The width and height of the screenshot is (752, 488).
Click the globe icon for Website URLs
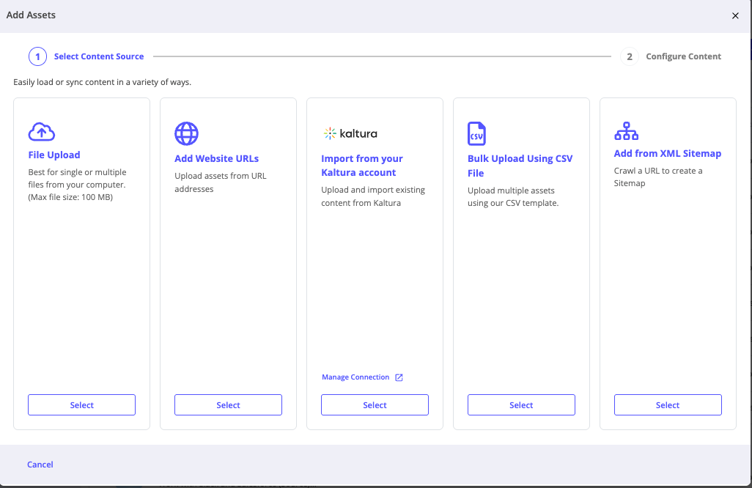(x=187, y=133)
